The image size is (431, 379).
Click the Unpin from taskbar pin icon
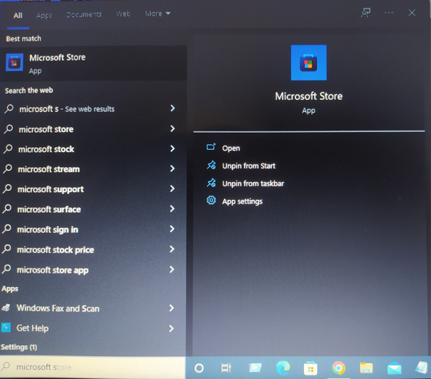pyautogui.click(x=211, y=183)
